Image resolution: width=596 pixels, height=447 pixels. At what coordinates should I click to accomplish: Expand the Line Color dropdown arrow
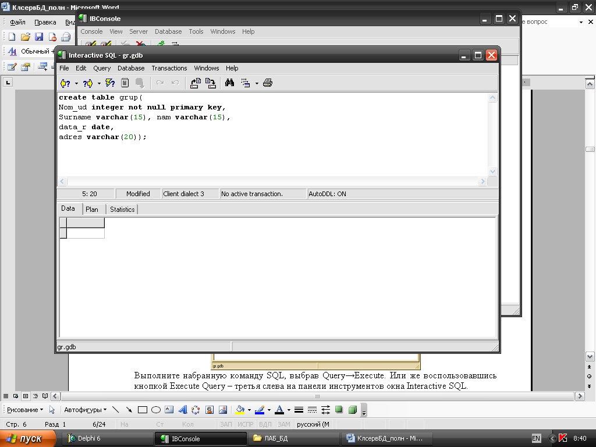click(x=269, y=410)
